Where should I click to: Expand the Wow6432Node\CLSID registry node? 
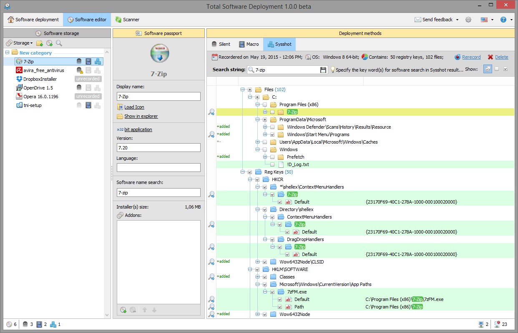(257, 262)
